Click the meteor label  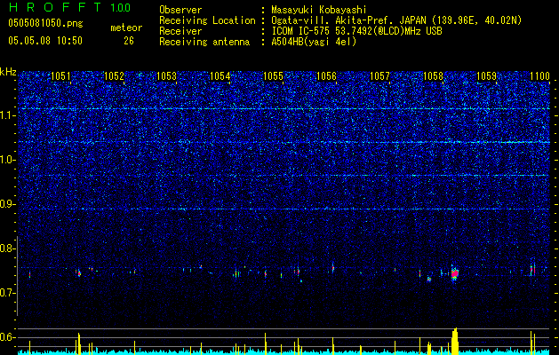(x=126, y=28)
